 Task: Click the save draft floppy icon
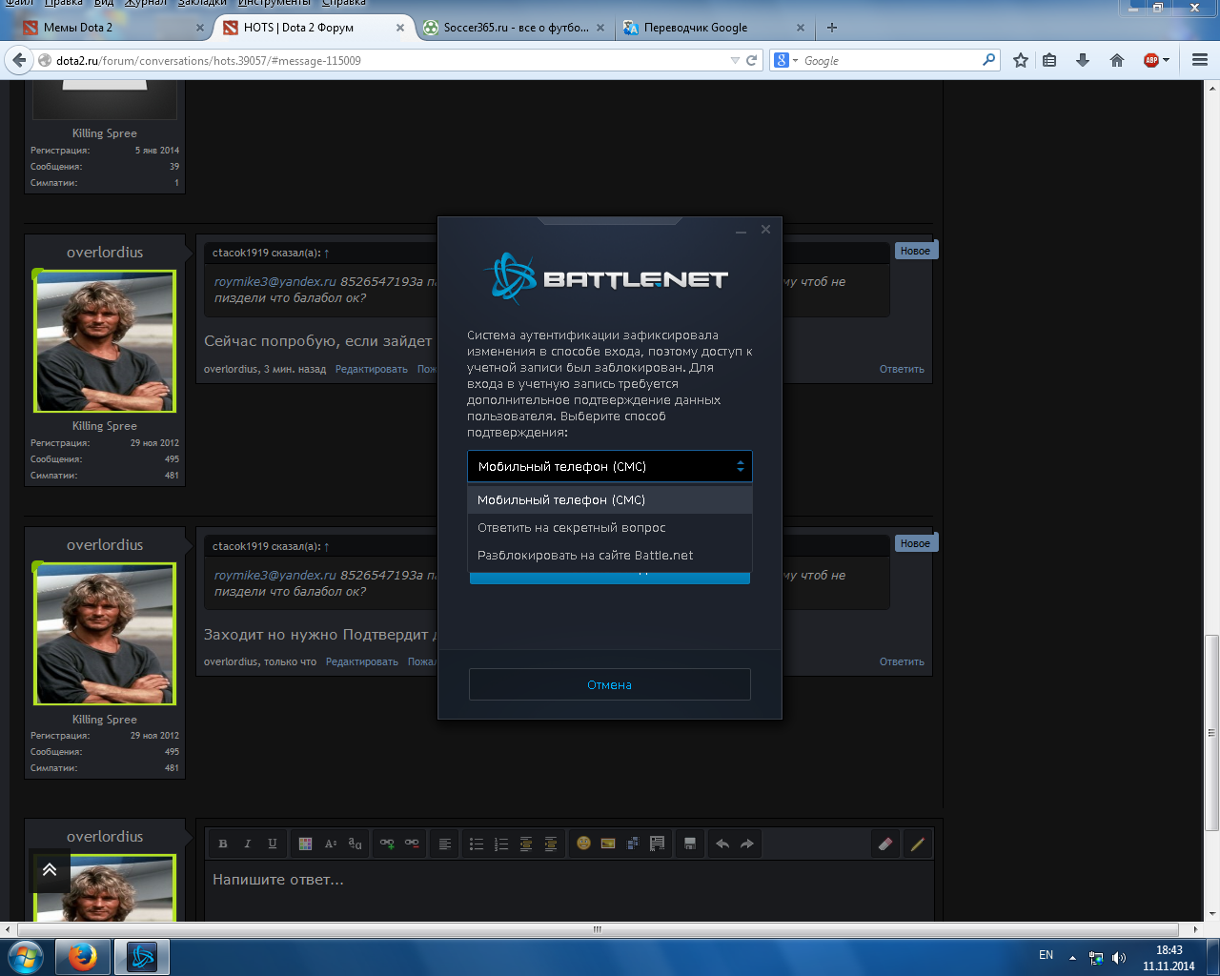(690, 844)
